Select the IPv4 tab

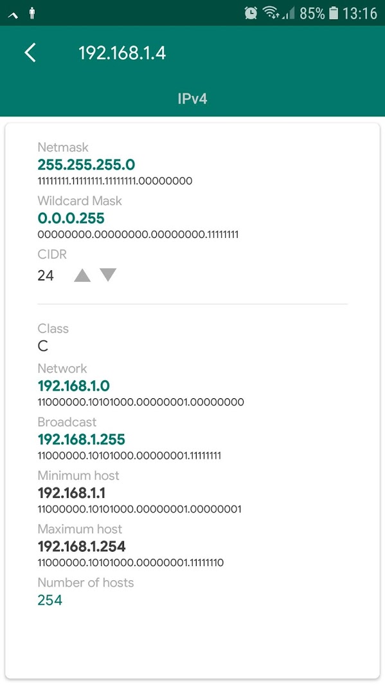coord(193,99)
